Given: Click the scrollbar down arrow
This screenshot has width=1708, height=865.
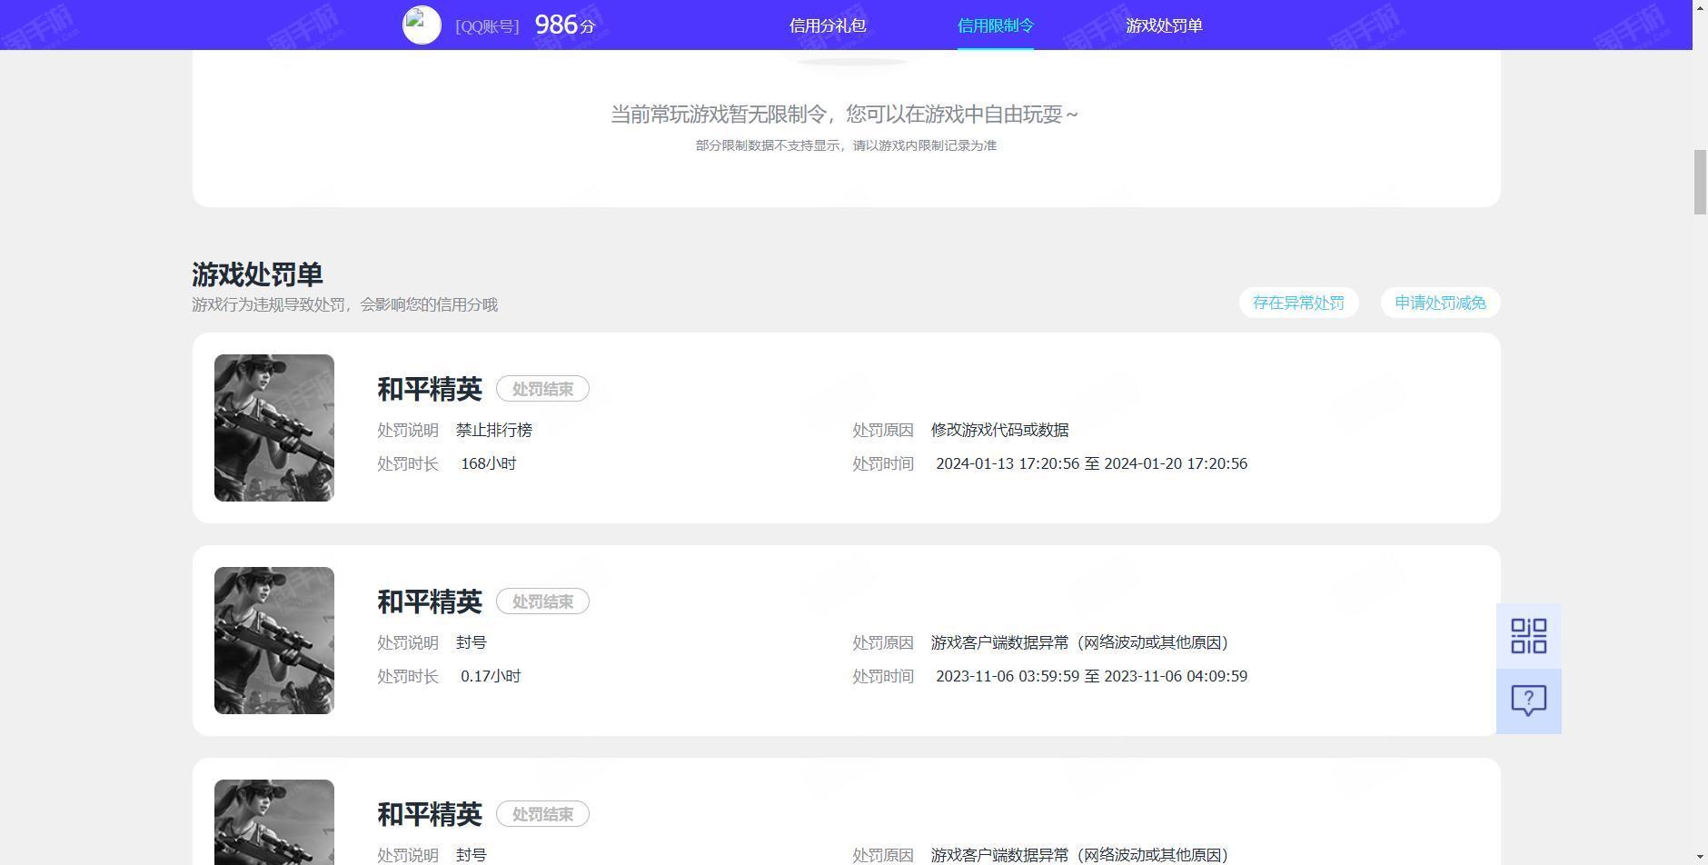Looking at the screenshot, I should tap(1700, 857).
